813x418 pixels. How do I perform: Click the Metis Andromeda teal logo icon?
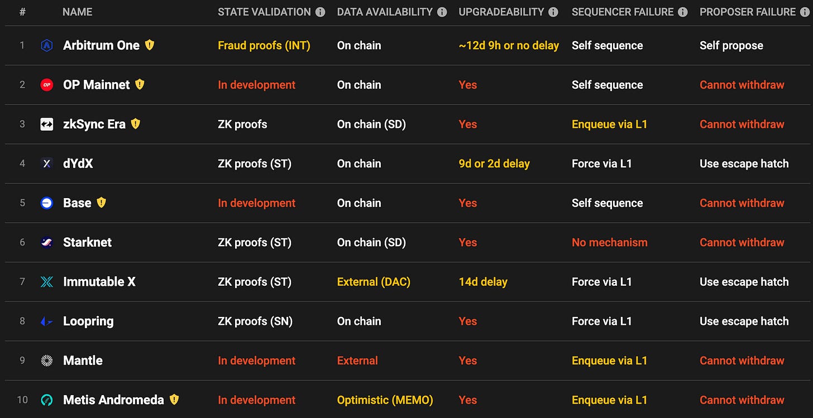[47, 400]
